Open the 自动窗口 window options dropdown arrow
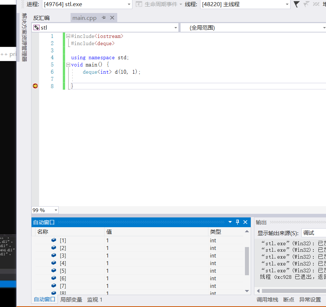 (x=230, y=222)
